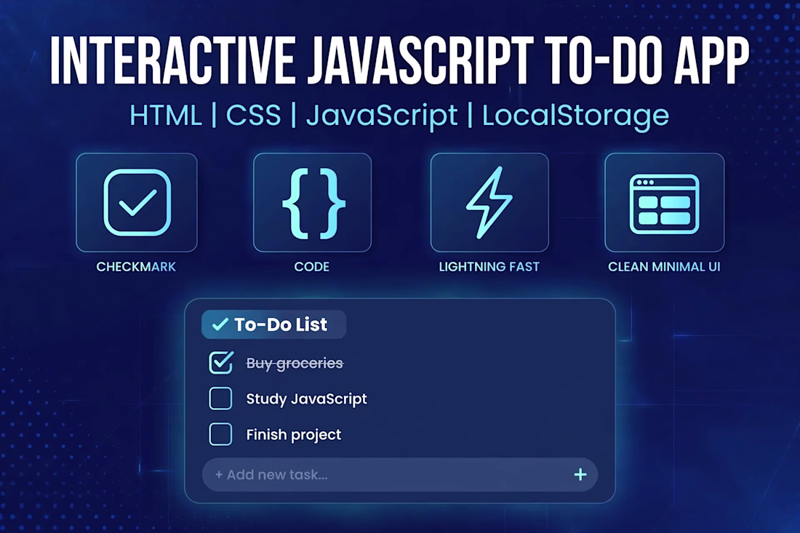Select the curly braces Code icon
800x533 pixels.
click(x=312, y=202)
